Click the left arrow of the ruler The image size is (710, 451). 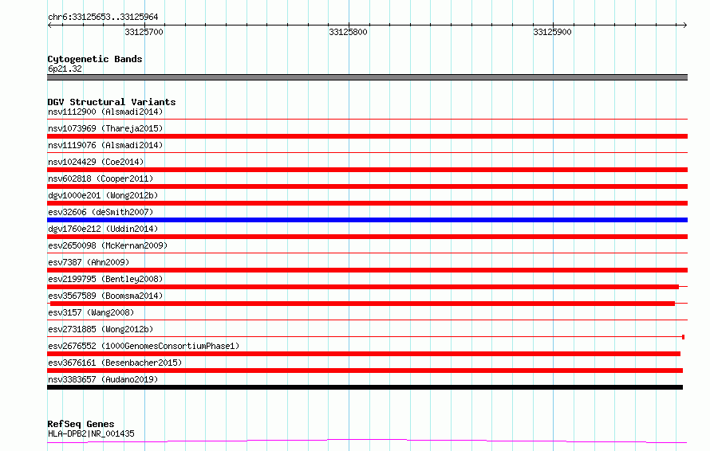tap(49, 25)
